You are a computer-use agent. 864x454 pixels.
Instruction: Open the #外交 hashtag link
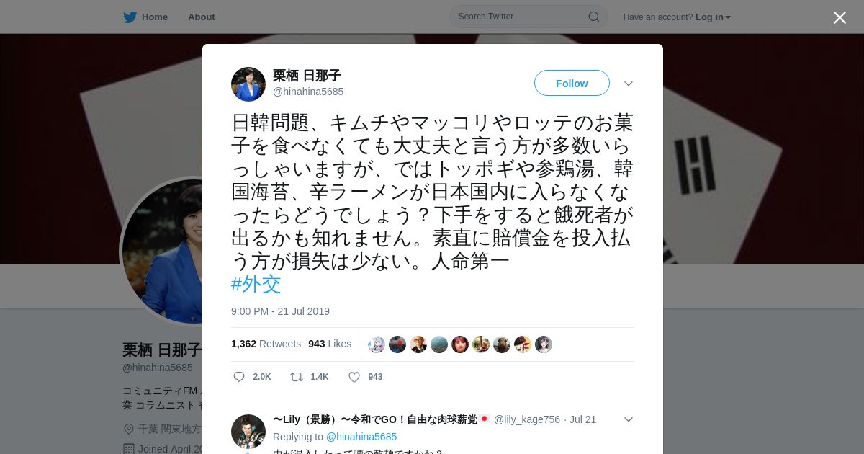click(x=256, y=284)
